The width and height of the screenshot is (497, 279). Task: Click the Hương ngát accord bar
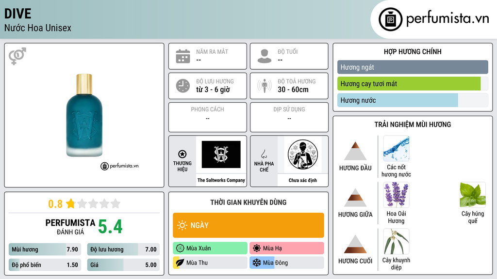pyautogui.click(x=413, y=67)
